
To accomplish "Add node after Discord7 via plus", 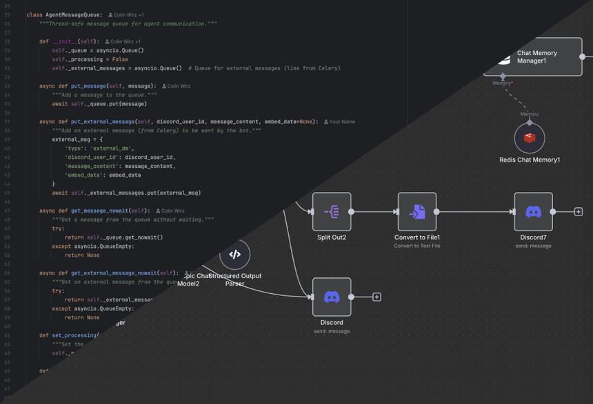I will point(579,212).
